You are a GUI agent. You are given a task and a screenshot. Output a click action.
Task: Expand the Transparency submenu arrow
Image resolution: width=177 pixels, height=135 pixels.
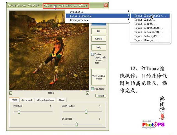pyautogui.click(x=128, y=19)
